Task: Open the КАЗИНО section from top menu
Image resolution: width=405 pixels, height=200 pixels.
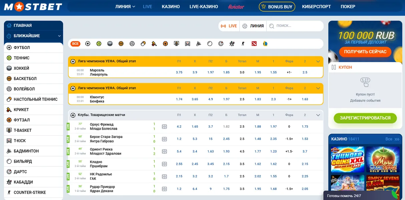Action: tap(170, 6)
